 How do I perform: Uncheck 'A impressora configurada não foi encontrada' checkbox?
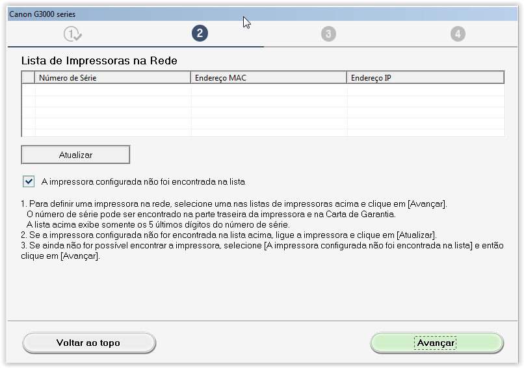(x=29, y=181)
